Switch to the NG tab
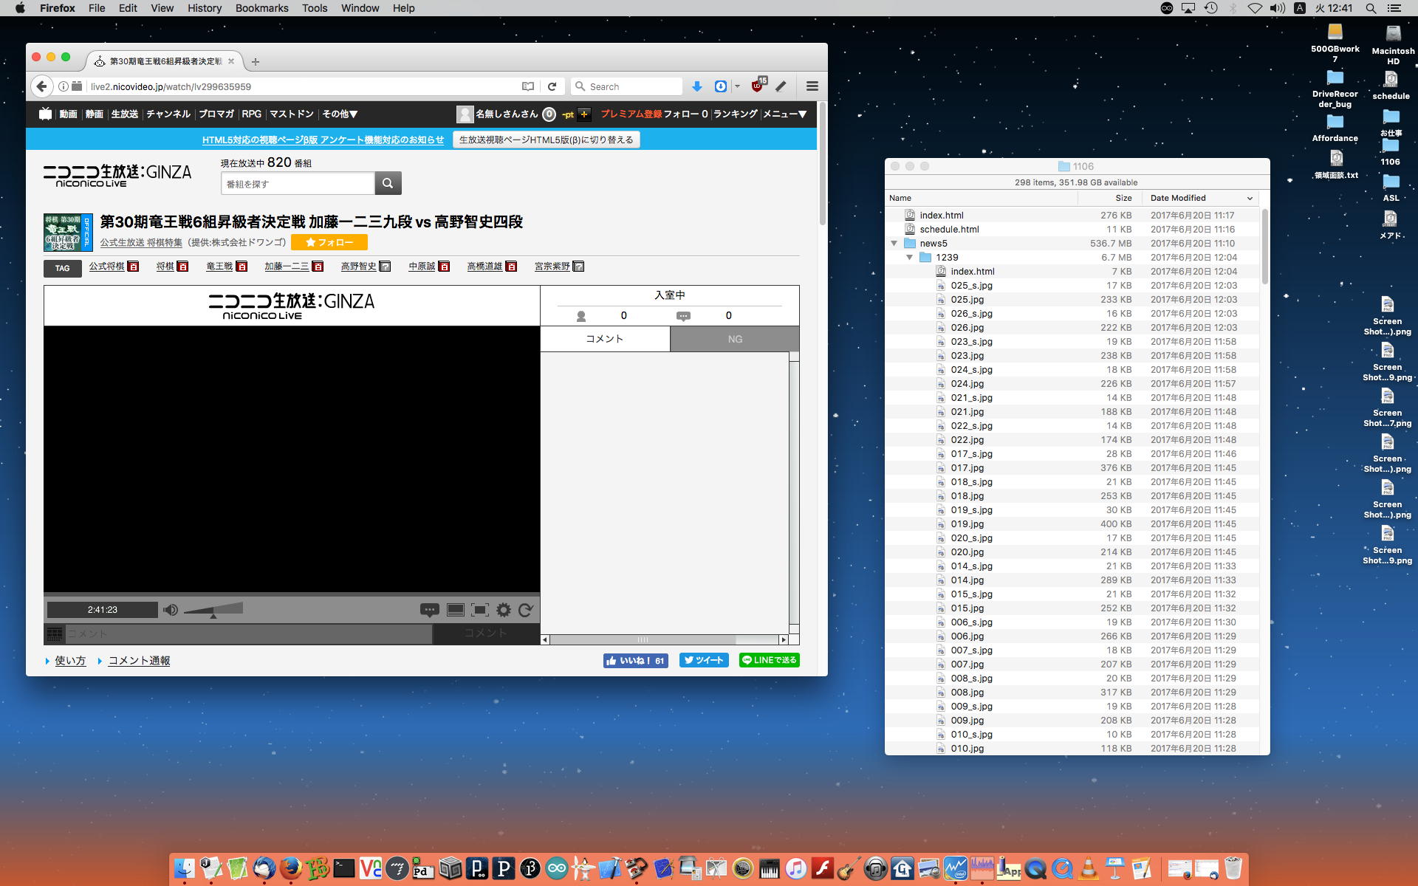Image resolution: width=1418 pixels, height=886 pixels. [x=734, y=339]
